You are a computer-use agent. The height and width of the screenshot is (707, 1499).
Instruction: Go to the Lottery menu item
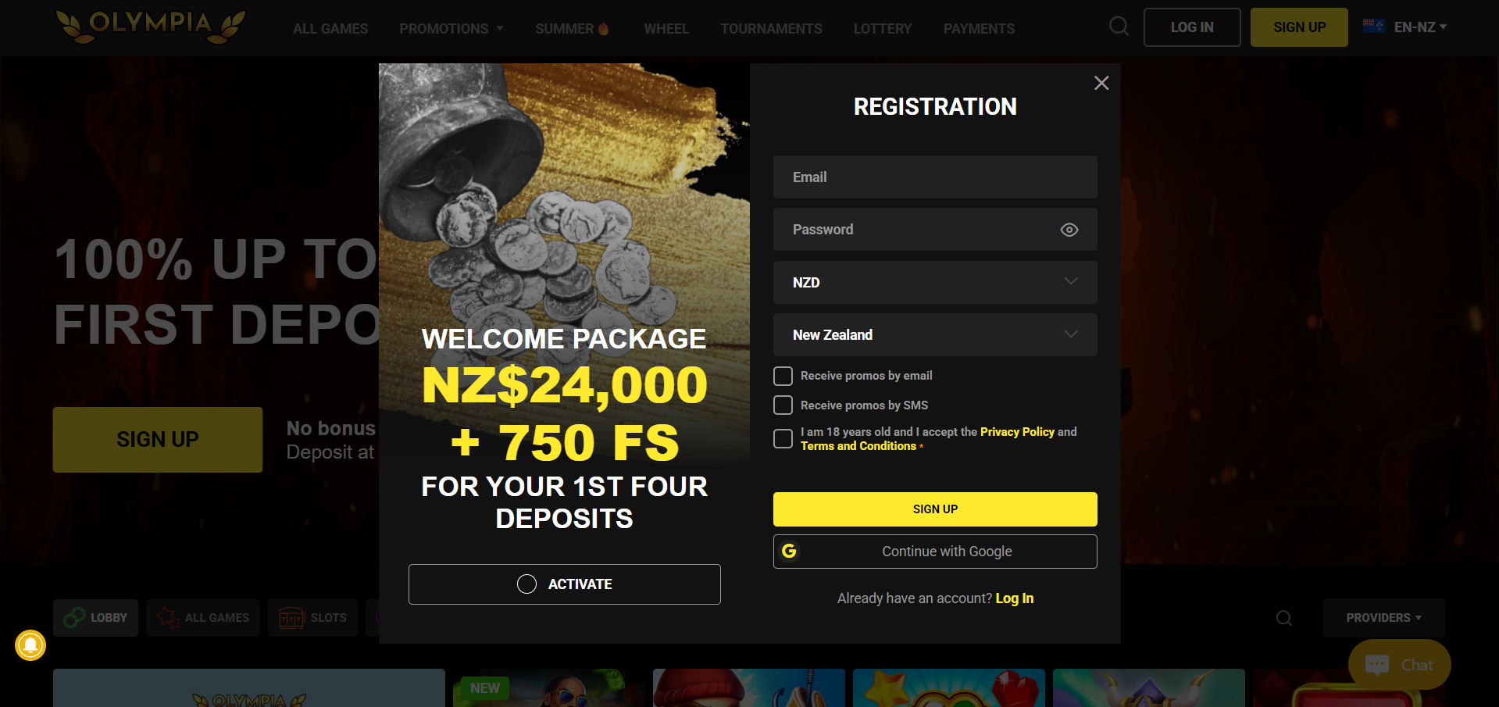(x=882, y=29)
